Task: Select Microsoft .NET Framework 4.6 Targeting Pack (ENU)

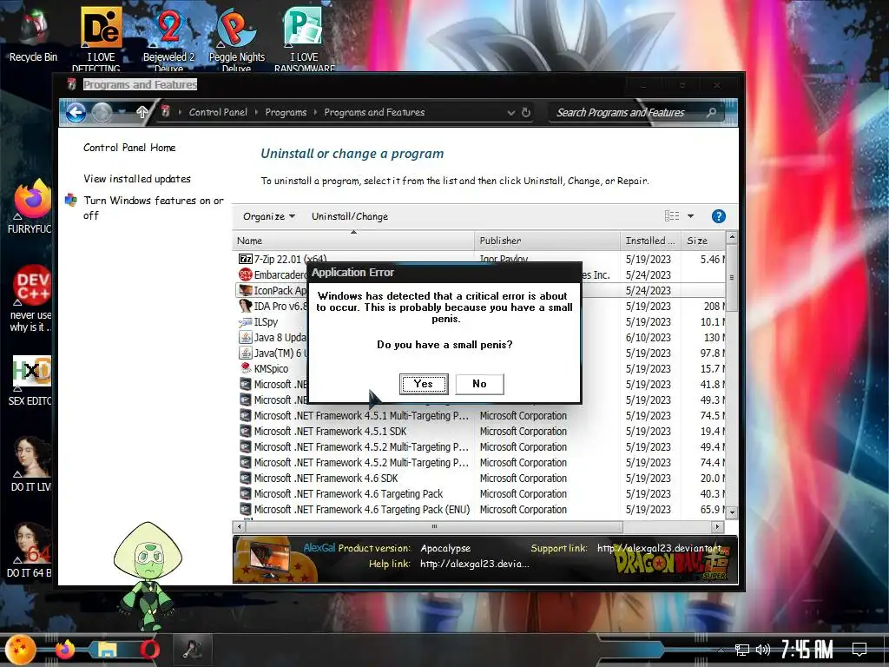Action: 479,509
